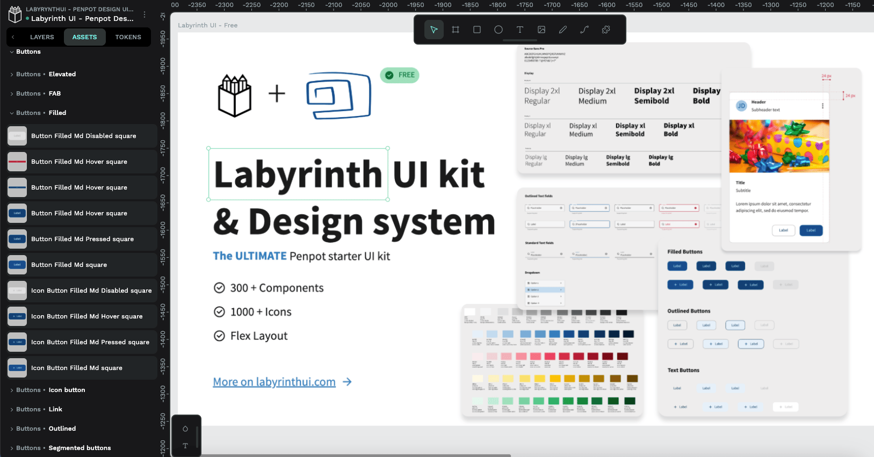The width and height of the screenshot is (874, 457).
Task: Select Button Filled Md Pressed square component
Action: 82,239
